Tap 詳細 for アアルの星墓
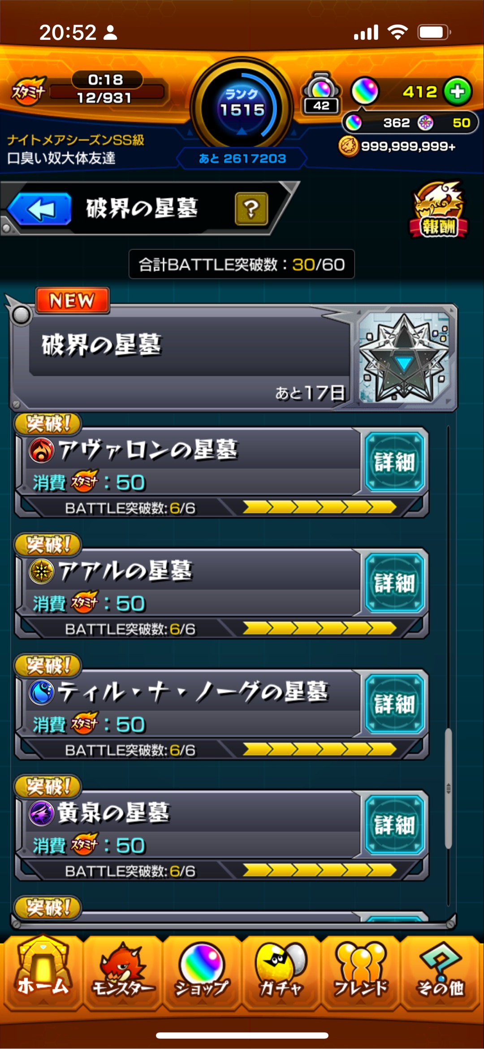Image resolution: width=484 pixels, height=1049 pixels. (x=394, y=583)
